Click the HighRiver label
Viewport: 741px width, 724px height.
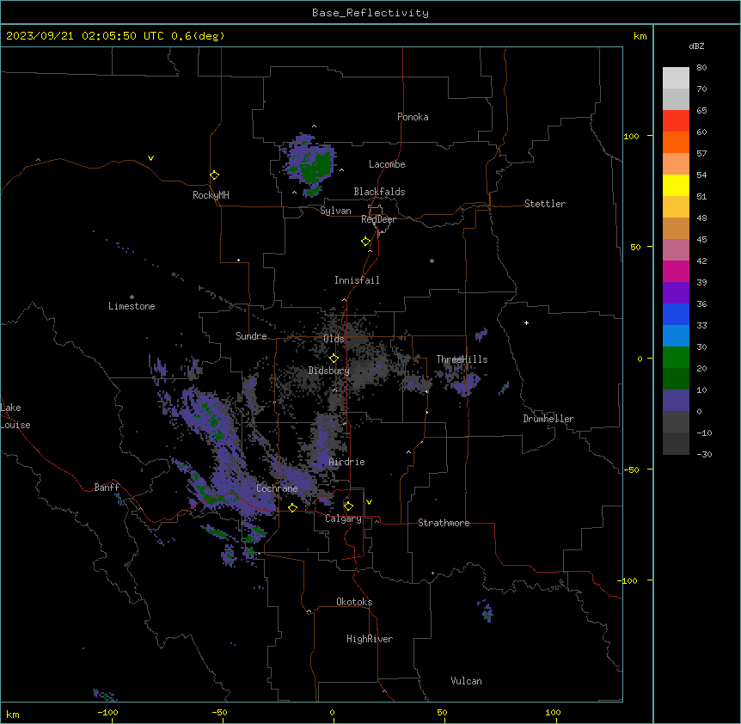[x=370, y=639]
